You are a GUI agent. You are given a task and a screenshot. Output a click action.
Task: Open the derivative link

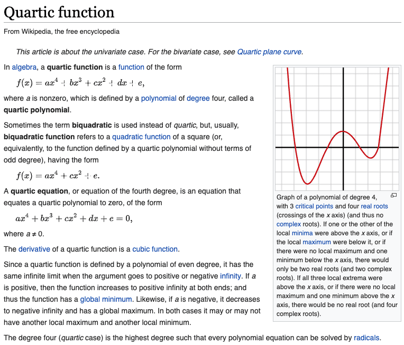point(34,249)
